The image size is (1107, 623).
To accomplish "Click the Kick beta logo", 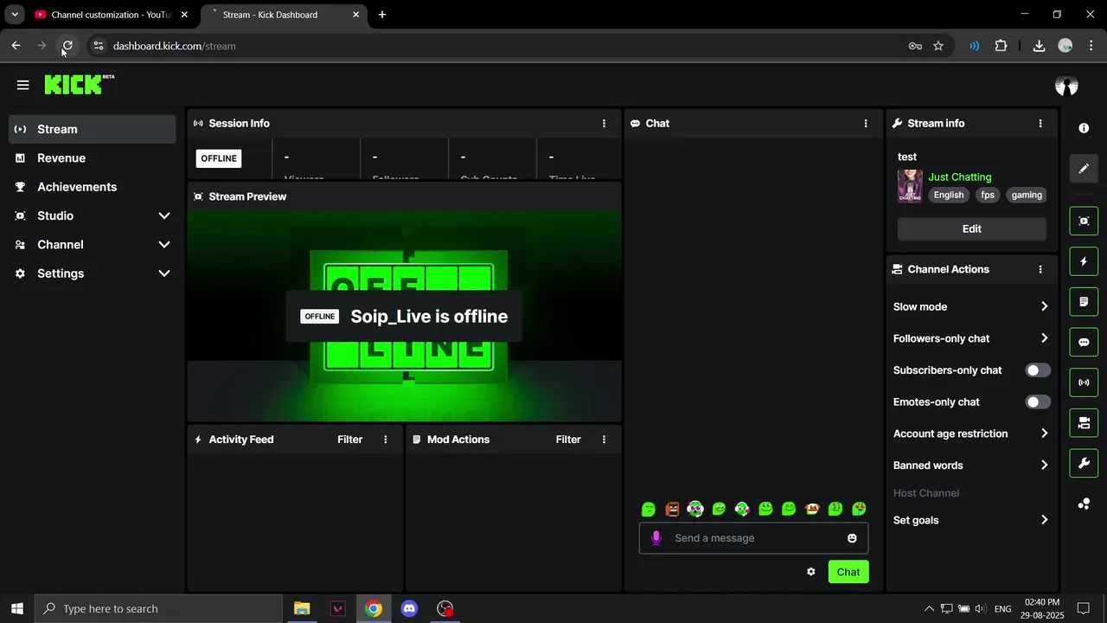I will click(79, 84).
